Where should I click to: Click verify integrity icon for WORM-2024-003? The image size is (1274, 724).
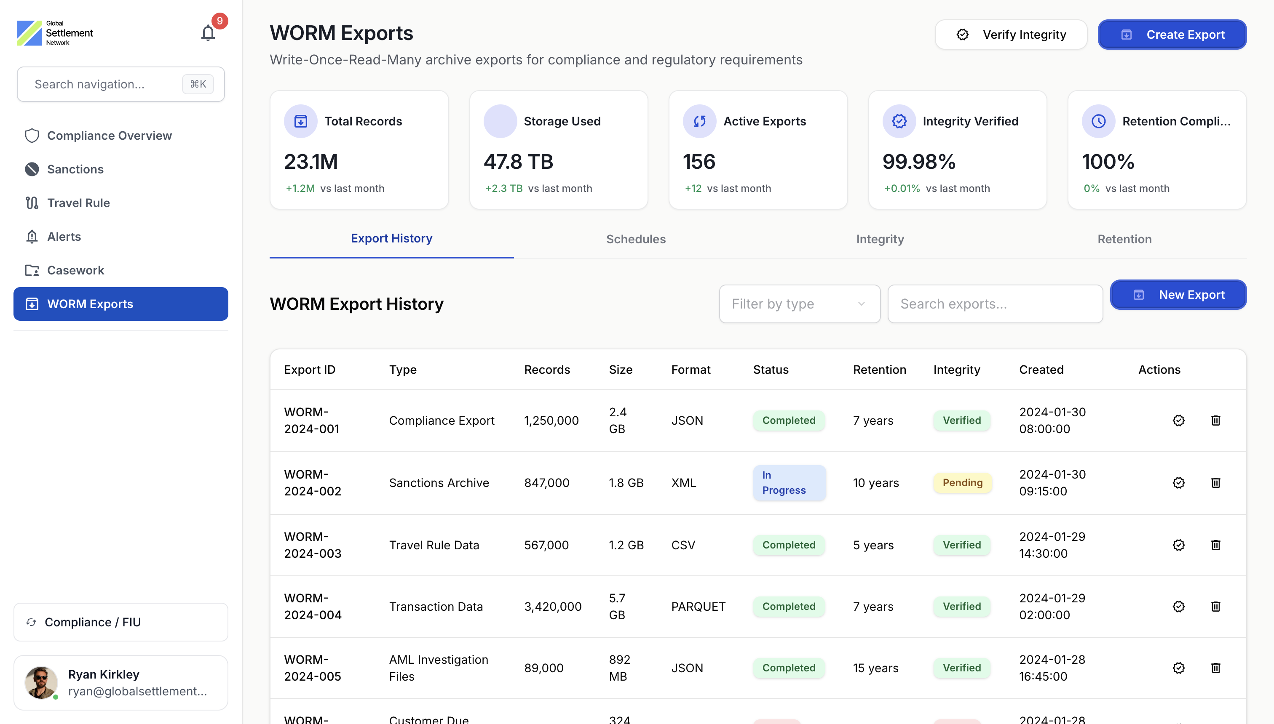1178,545
